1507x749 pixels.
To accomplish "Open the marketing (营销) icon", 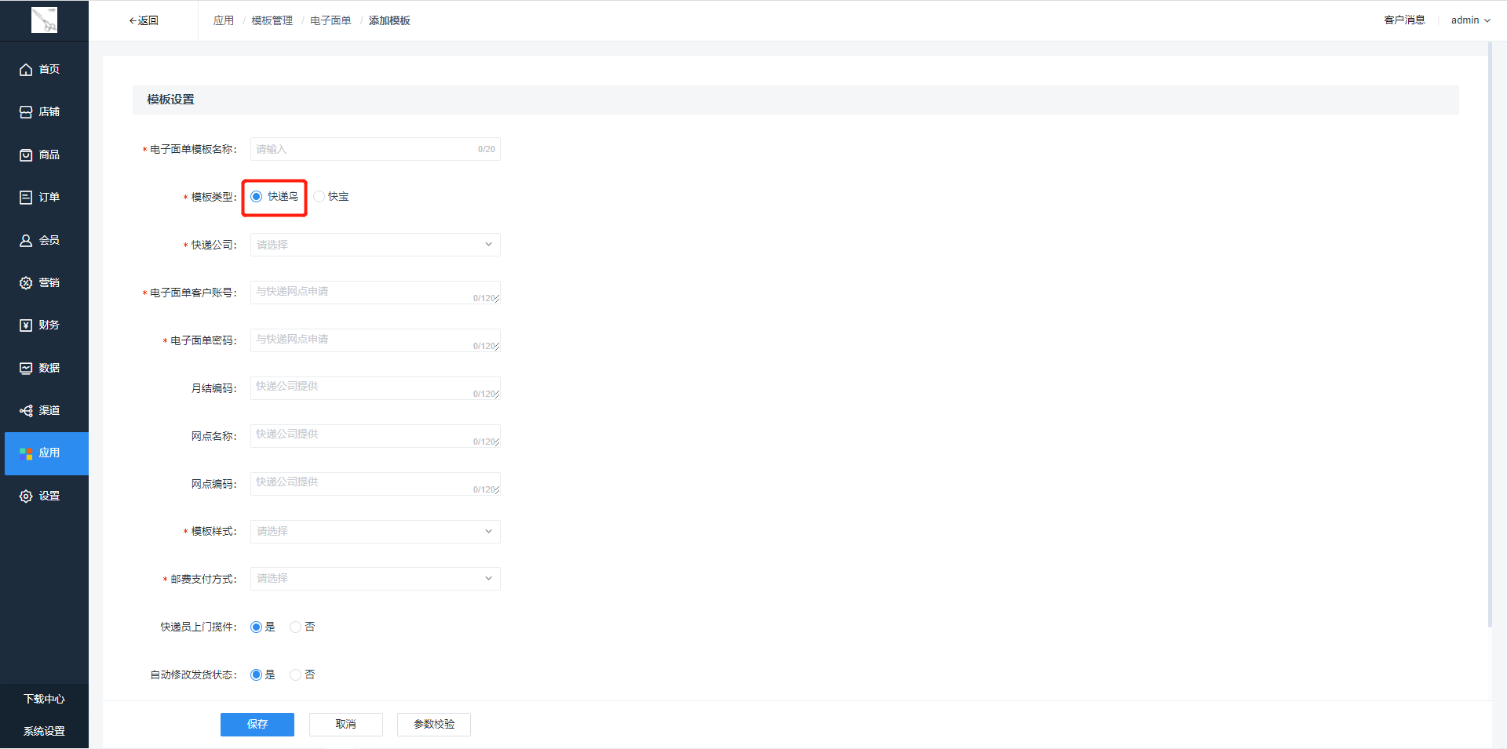I will pyautogui.click(x=26, y=283).
